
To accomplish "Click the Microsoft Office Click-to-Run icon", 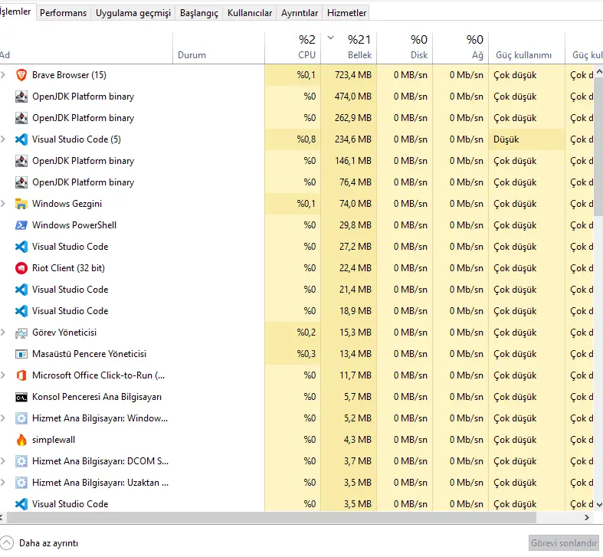I will tap(21, 375).
